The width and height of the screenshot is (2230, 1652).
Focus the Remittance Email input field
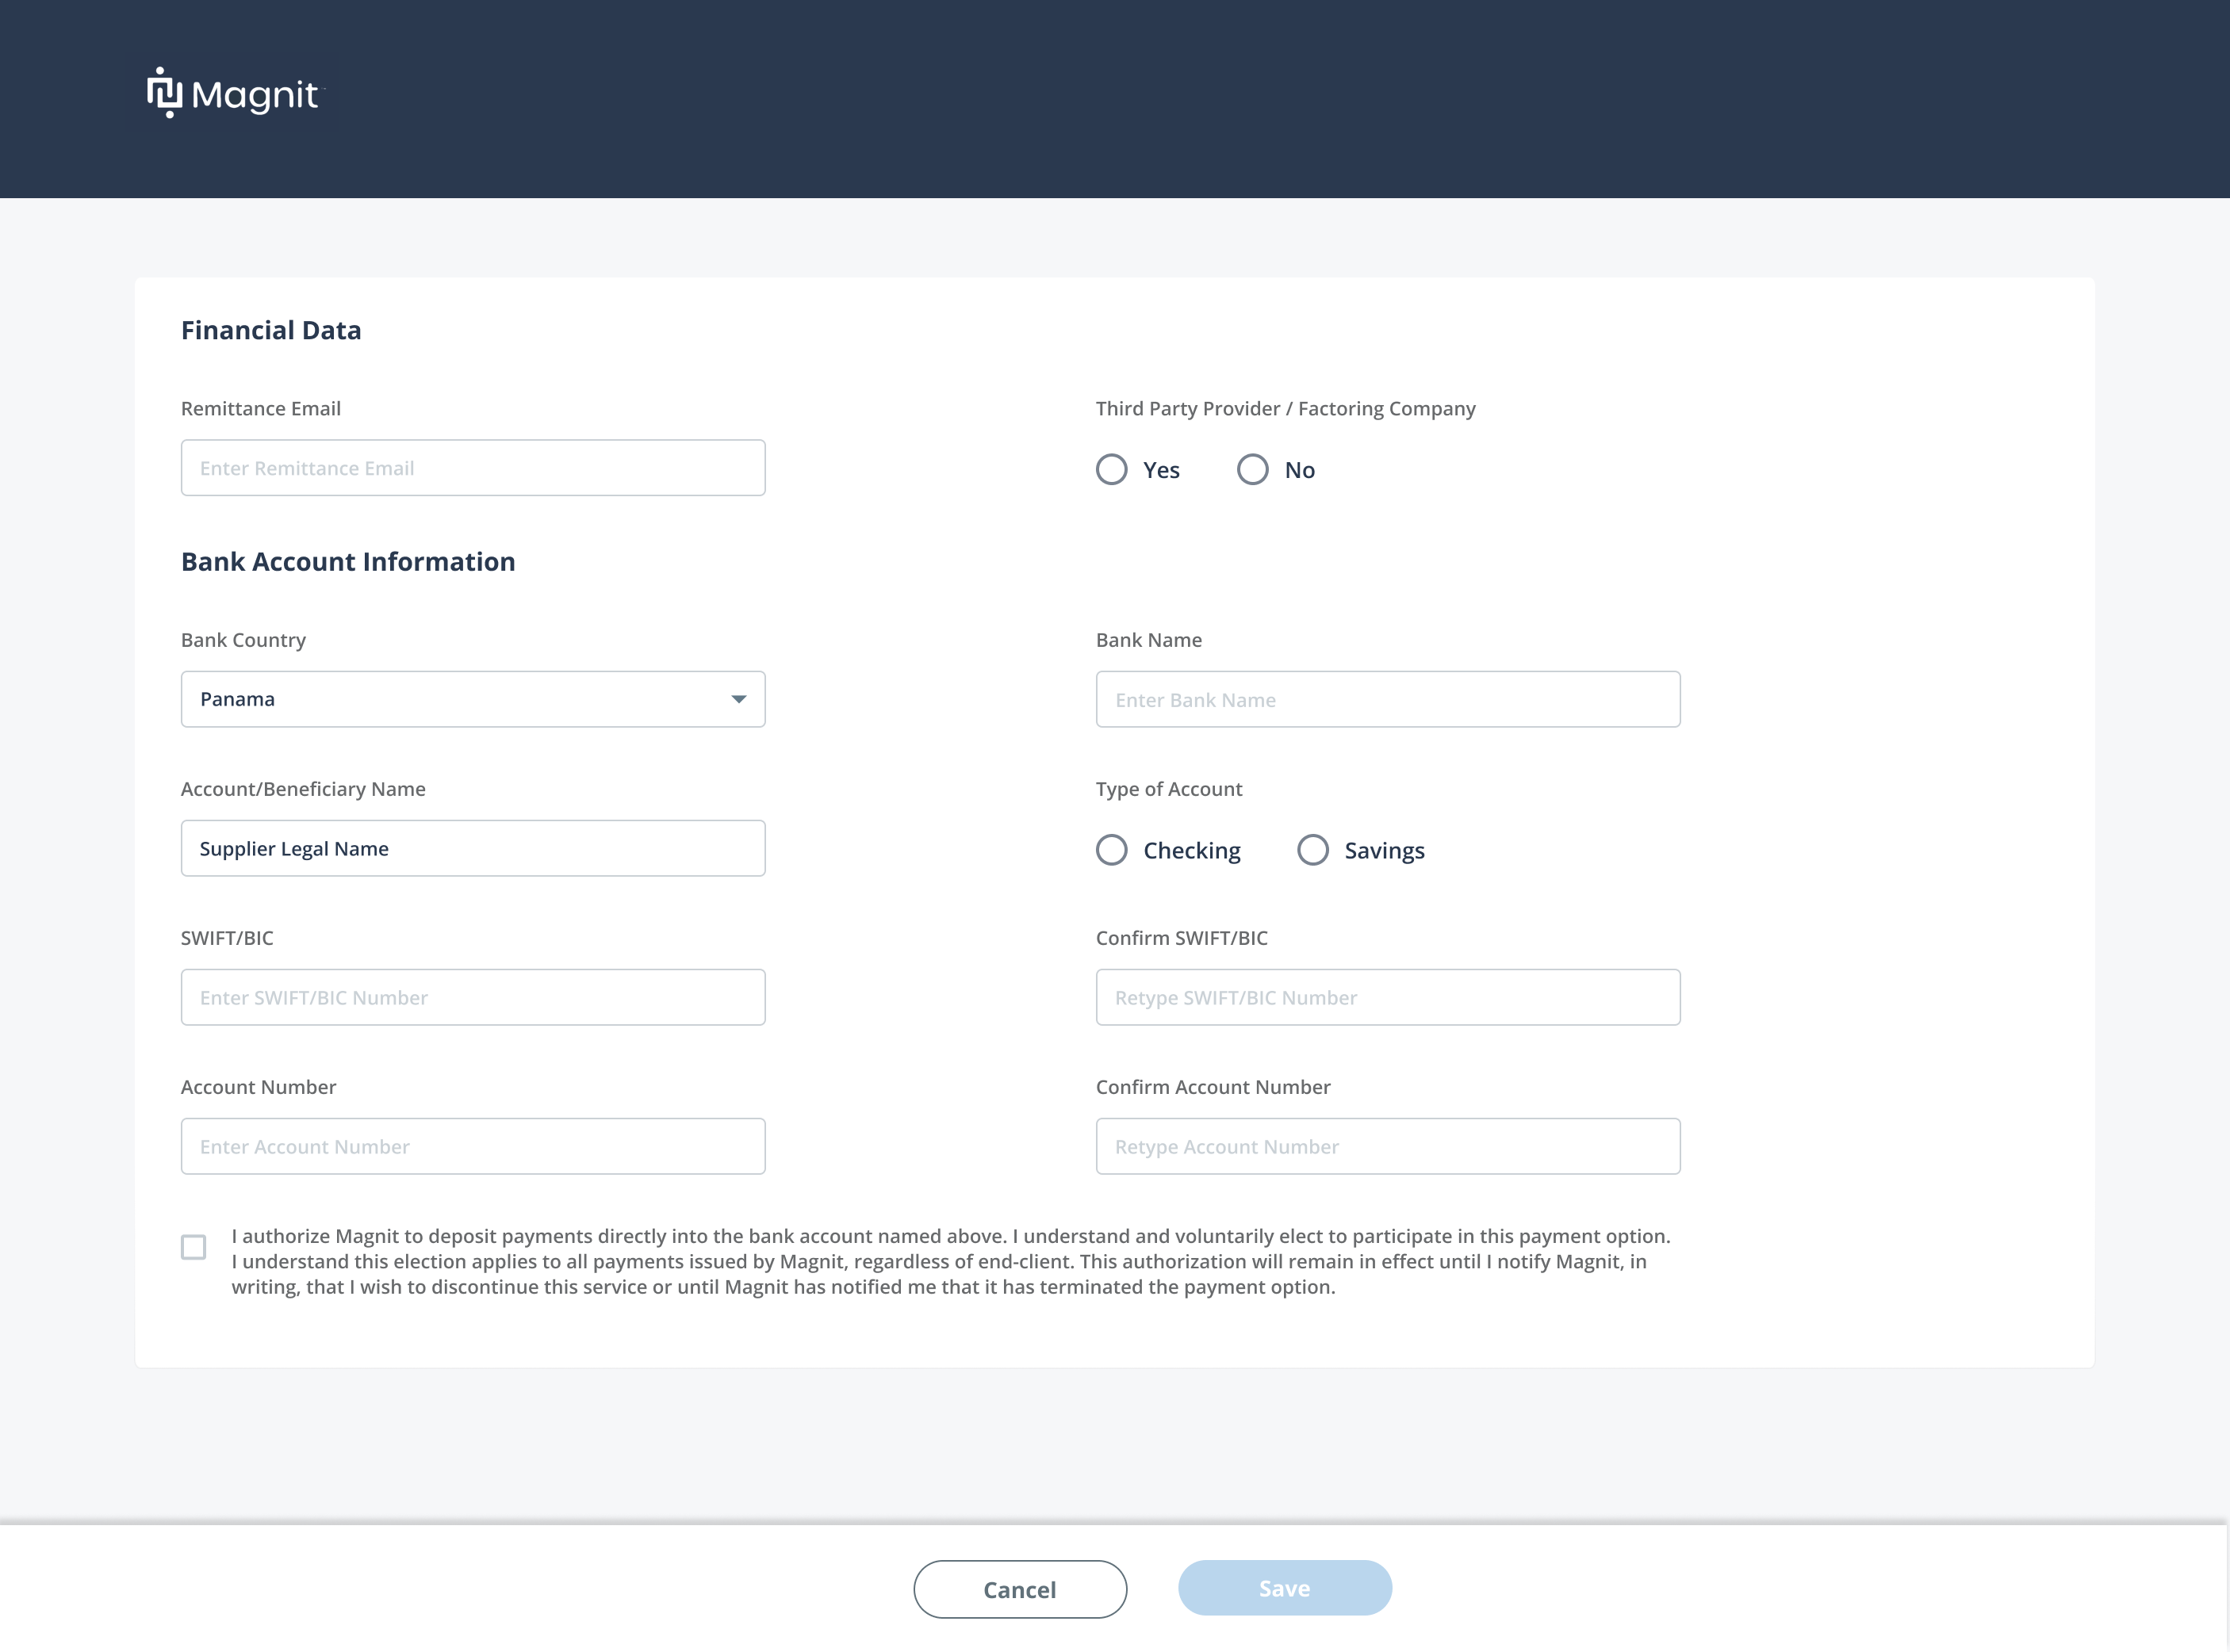click(x=473, y=468)
